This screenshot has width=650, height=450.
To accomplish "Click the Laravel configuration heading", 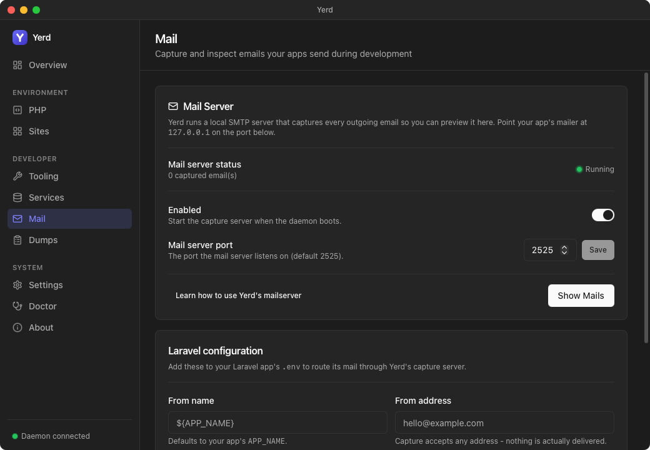I will tap(216, 351).
